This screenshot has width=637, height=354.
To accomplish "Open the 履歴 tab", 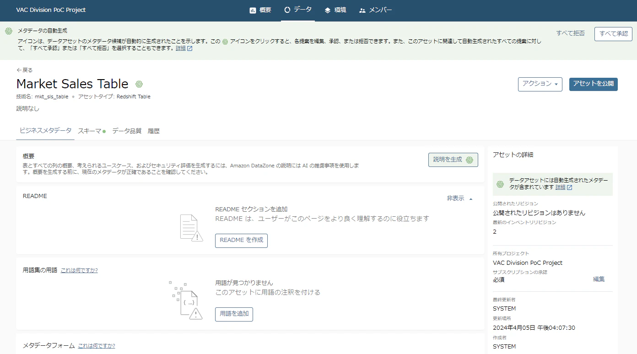I will pos(154,131).
